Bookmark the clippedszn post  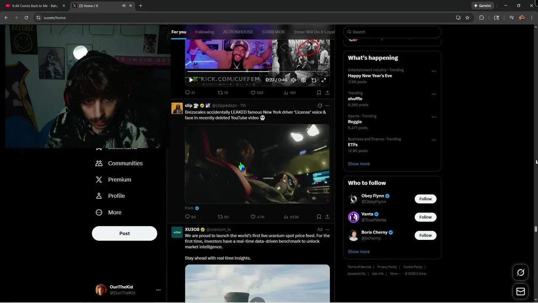pyautogui.click(x=319, y=217)
